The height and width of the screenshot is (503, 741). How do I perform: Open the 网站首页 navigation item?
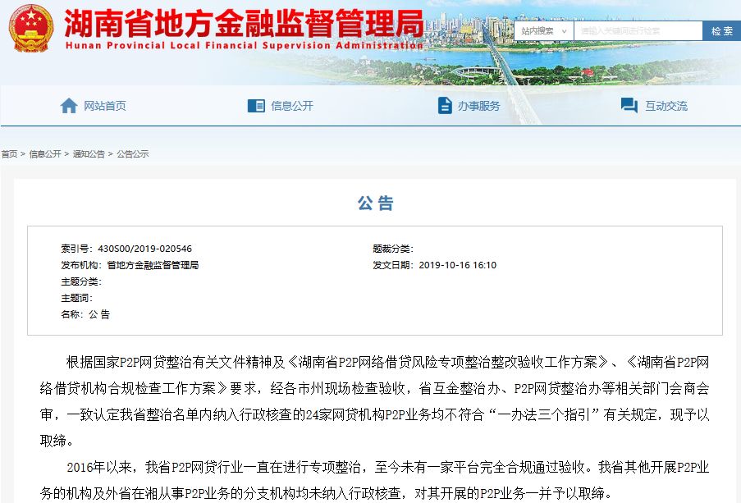point(105,106)
